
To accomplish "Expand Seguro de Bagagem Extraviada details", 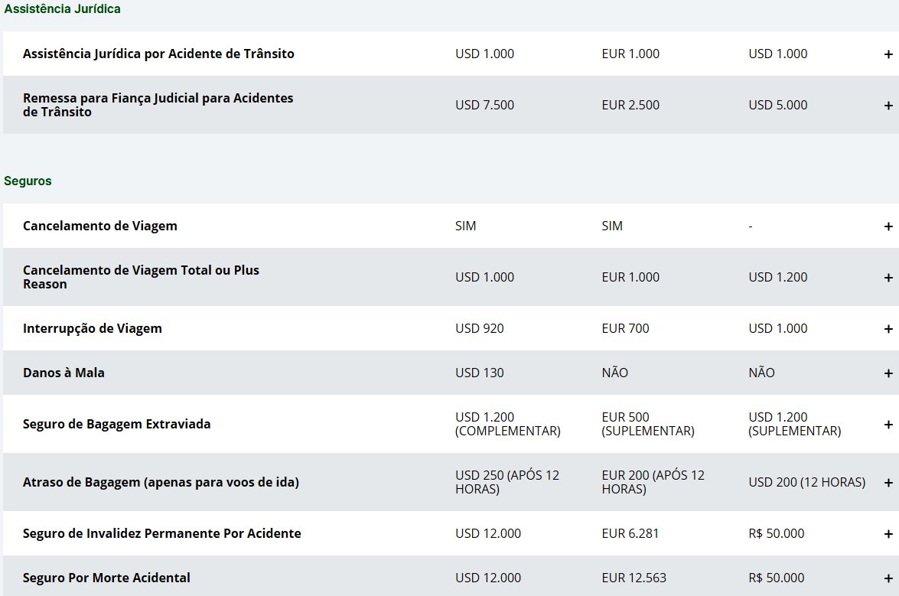I will click(888, 425).
